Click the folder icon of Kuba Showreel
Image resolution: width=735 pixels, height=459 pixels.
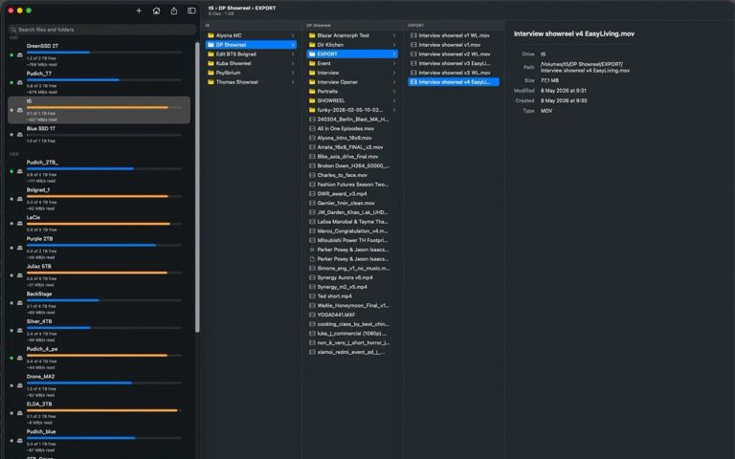(211, 63)
